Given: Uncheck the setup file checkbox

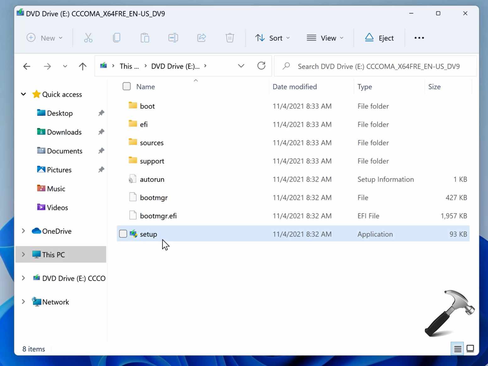Looking at the screenshot, I should [123, 234].
